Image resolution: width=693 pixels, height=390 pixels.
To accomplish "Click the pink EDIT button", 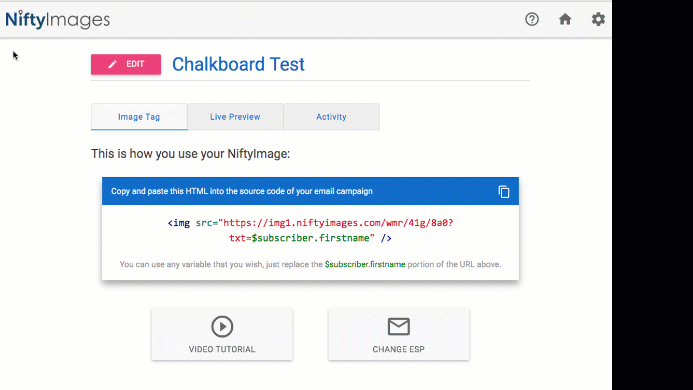I will 126,64.
